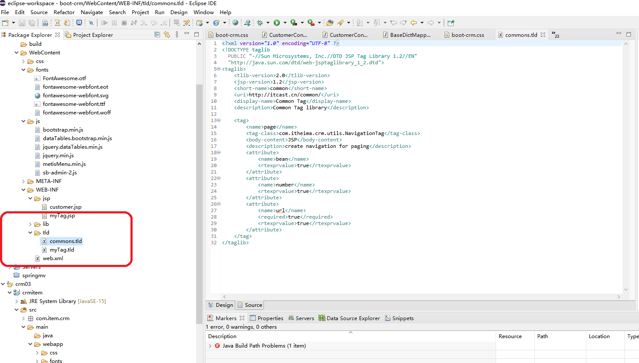Expand the META-INF folder
The width and height of the screenshot is (639, 363).
[23, 181]
